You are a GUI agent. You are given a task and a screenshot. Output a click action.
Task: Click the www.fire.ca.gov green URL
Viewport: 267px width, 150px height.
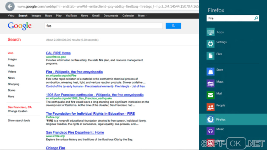point(56,57)
